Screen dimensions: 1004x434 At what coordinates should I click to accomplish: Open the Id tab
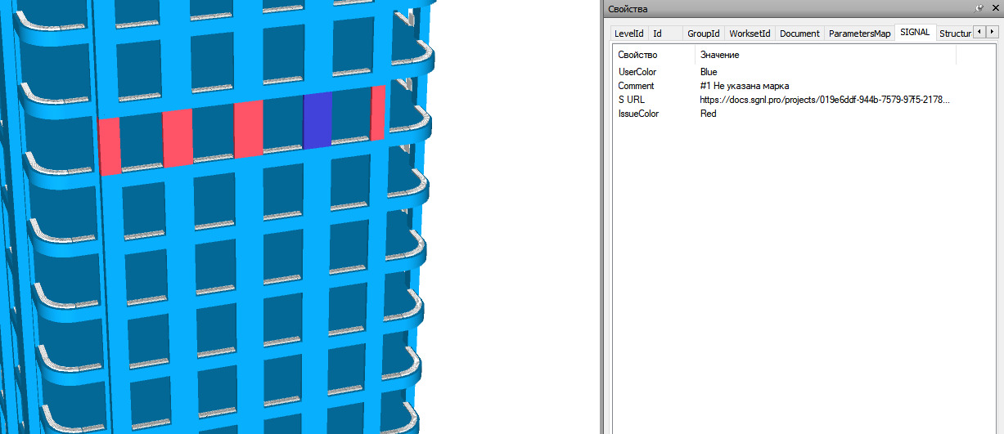click(657, 34)
